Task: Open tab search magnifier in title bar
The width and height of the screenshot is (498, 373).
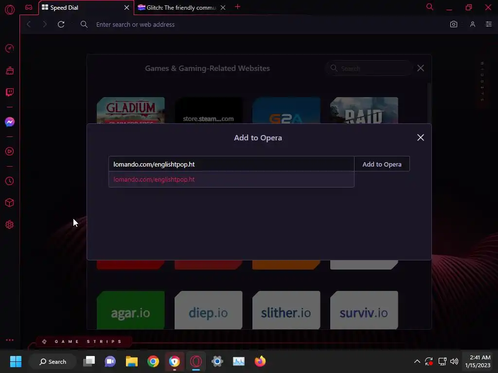Action: [x=430, y=7]
